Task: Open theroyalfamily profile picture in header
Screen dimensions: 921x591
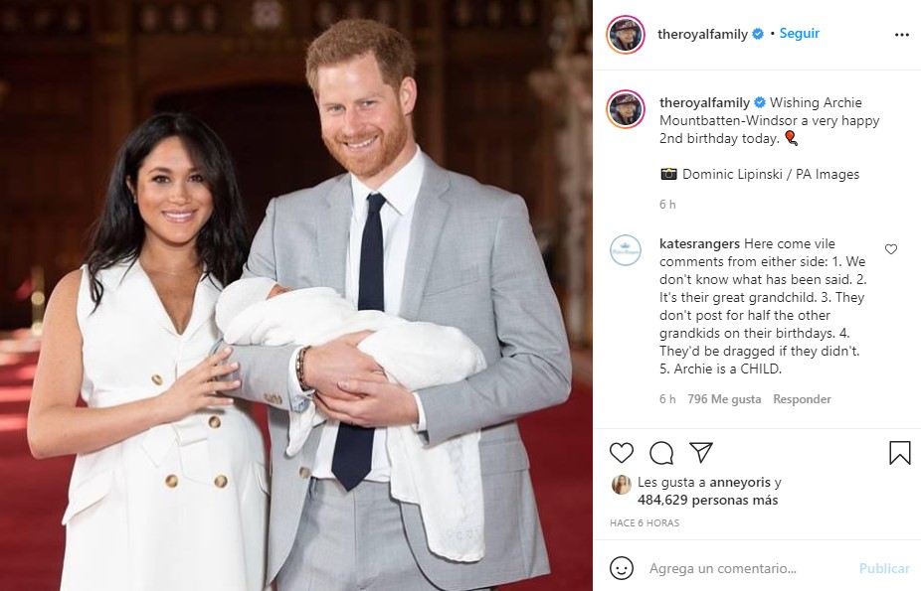Action: pos(626,35)
